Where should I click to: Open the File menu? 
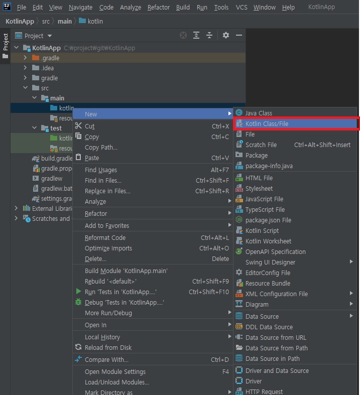22,8
